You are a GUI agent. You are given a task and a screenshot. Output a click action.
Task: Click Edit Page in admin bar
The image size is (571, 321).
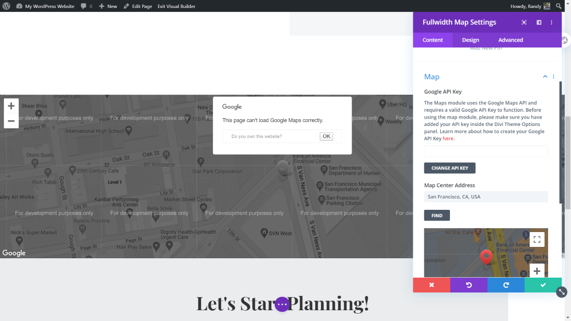click(138, 6)
